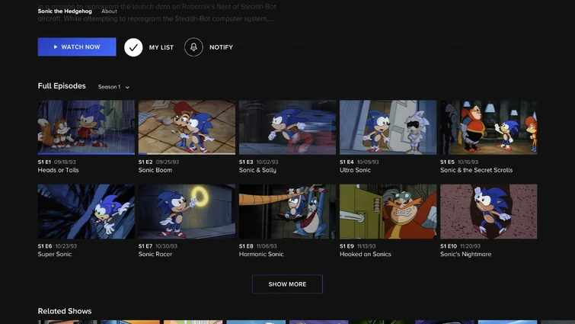Image resolution: width=575 pixels, height=324 pixels.
Task: Expand the Season 1 dropdown
Action: point(114,87)
